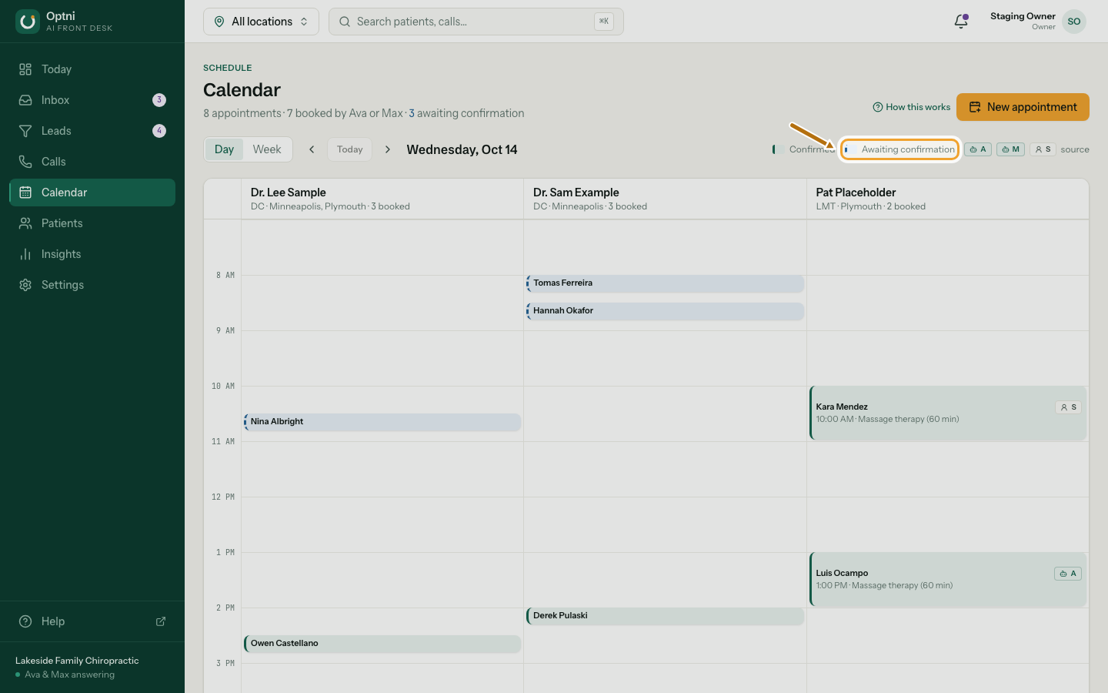Click the New appointment button

pyautogui.click(x=1023, y=107)
